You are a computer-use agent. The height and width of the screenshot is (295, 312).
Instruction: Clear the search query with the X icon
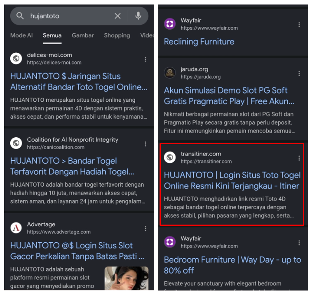[117, 16]
